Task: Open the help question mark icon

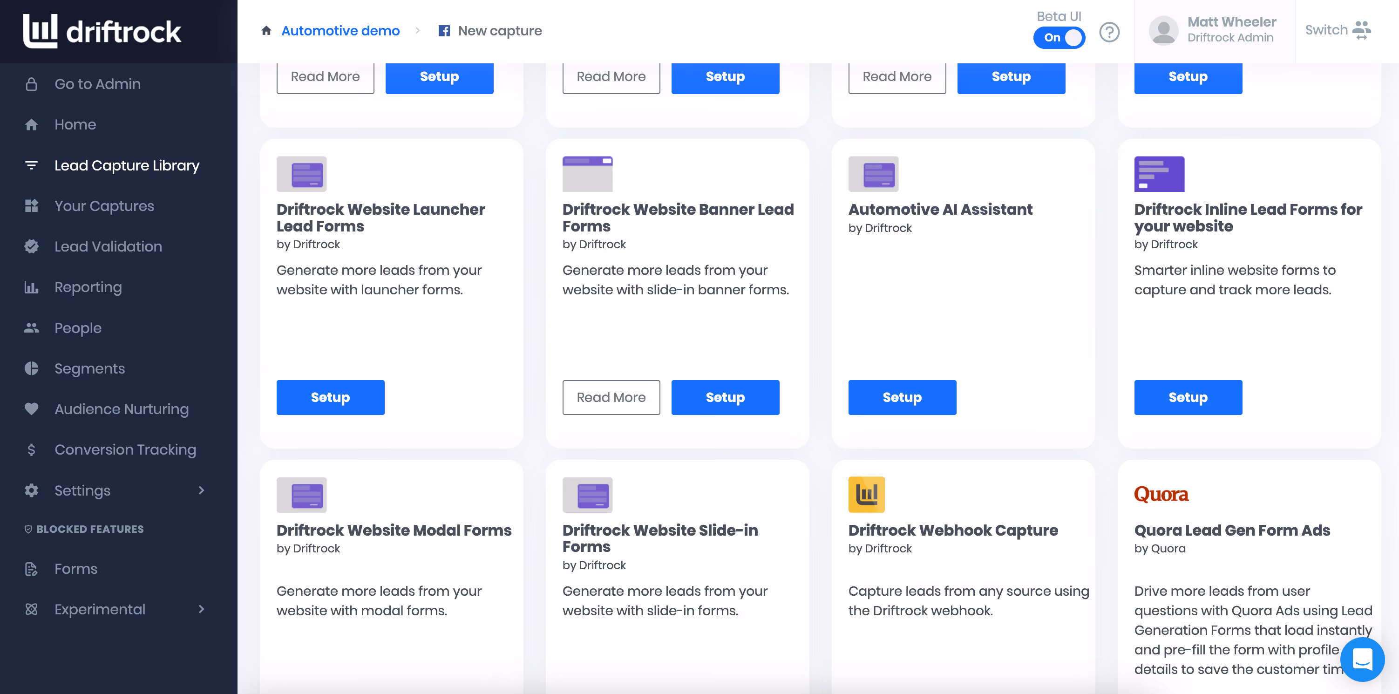Action: pos(1109,32)
